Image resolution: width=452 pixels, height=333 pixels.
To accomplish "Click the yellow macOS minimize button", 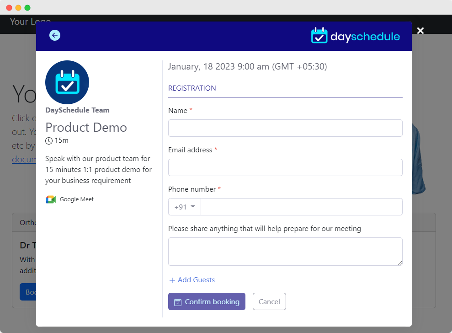I will [x=18, y=8].
